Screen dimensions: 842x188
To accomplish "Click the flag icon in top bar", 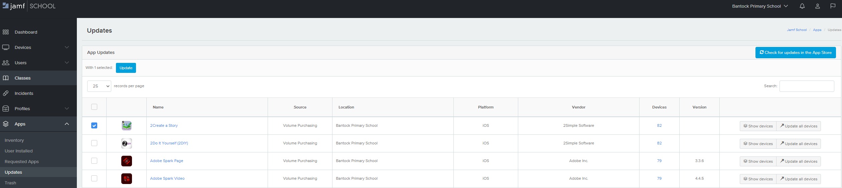I will pyautogui.click(x=833, y=6).
